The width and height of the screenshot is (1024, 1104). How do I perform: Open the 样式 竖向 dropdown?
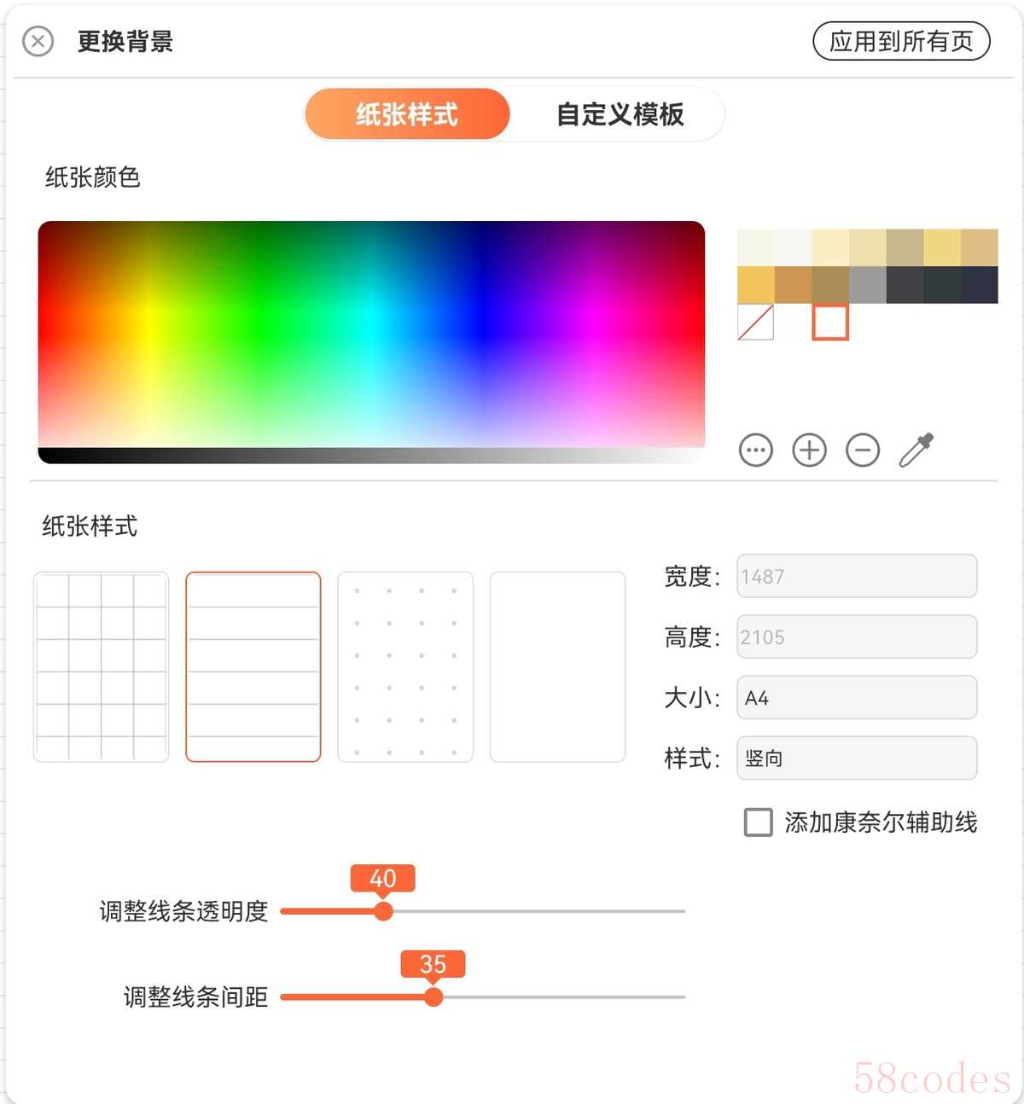pyautogui.click(x=857, y=758)
